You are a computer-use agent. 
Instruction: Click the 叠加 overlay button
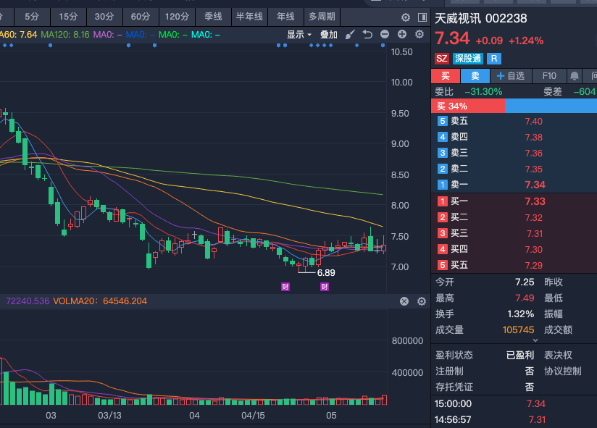[x=329, y=35]
